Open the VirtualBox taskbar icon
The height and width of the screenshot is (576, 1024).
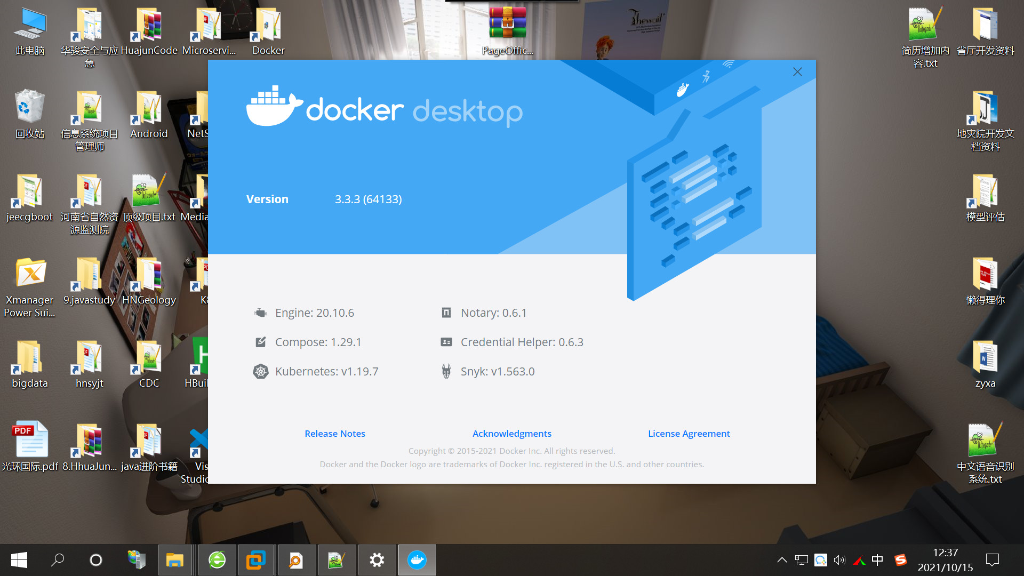tap(256, 560)
